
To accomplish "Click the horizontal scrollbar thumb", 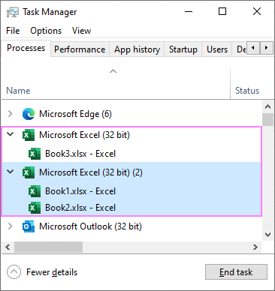I will pyautogui.click(x=48, y=247).
